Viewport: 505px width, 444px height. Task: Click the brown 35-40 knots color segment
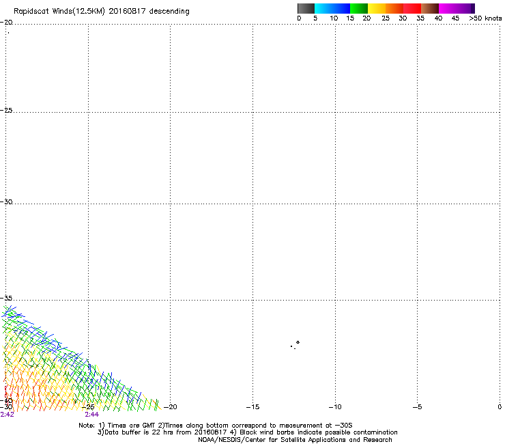[430, 8]
